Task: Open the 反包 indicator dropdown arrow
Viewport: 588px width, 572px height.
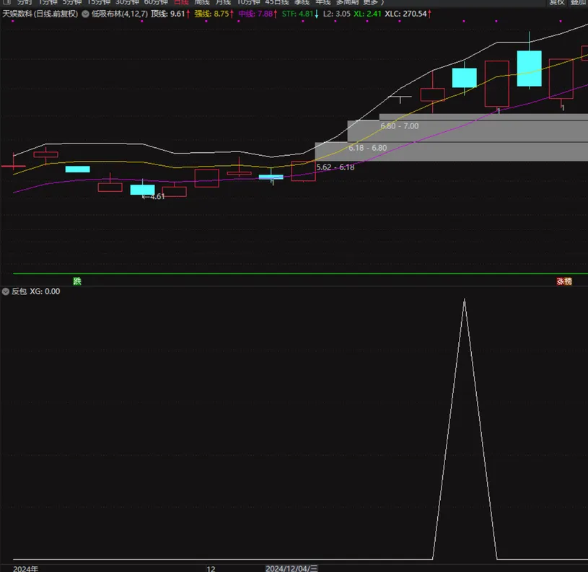Action: click(x=6, y=291)
